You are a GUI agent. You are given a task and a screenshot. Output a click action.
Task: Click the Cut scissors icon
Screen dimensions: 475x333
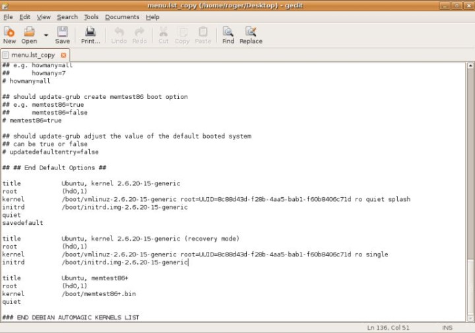[x=164, y=35]
